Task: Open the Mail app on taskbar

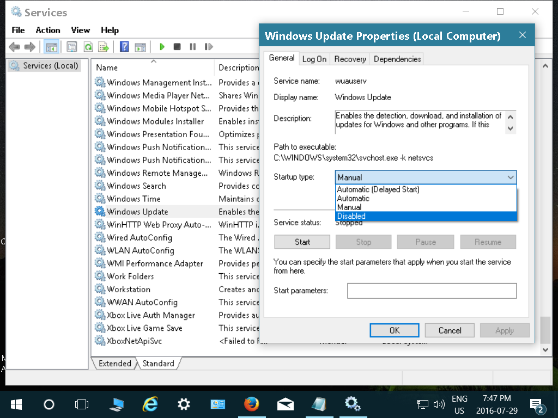Action: (285, 404)
